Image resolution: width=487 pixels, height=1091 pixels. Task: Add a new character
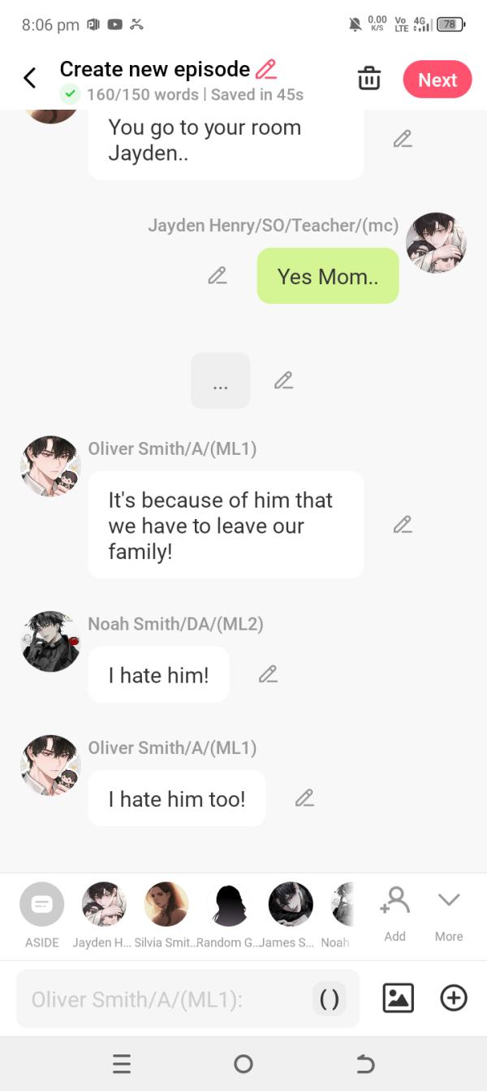click(395, 915)
